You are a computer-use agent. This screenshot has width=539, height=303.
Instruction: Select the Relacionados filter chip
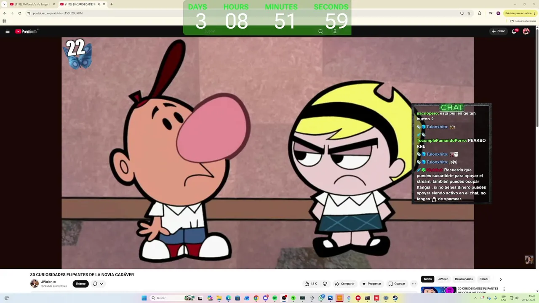click(x=464, y=279)
